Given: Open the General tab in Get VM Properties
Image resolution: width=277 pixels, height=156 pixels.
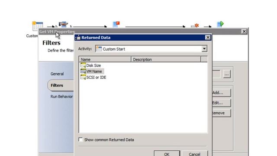Looking at the screenshot, I should pos(57,74).
